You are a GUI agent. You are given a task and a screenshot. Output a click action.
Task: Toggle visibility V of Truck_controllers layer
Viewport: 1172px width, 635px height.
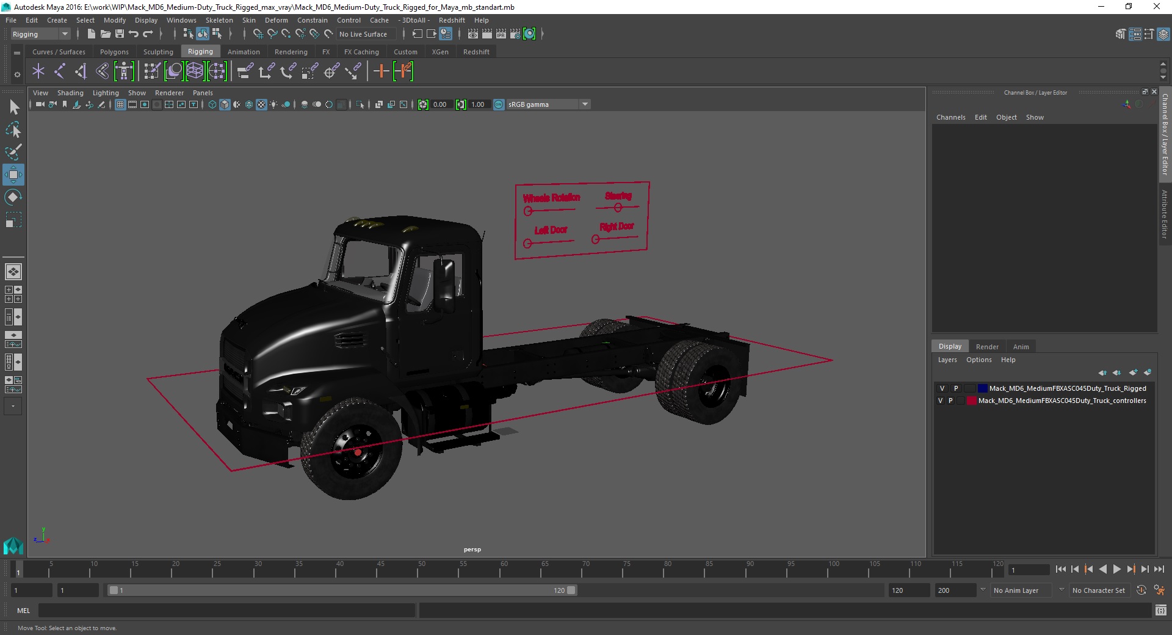coord(941,401)
